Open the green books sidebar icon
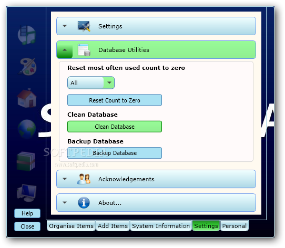Viewport: 285px width, 248px height. click(26, 161)
